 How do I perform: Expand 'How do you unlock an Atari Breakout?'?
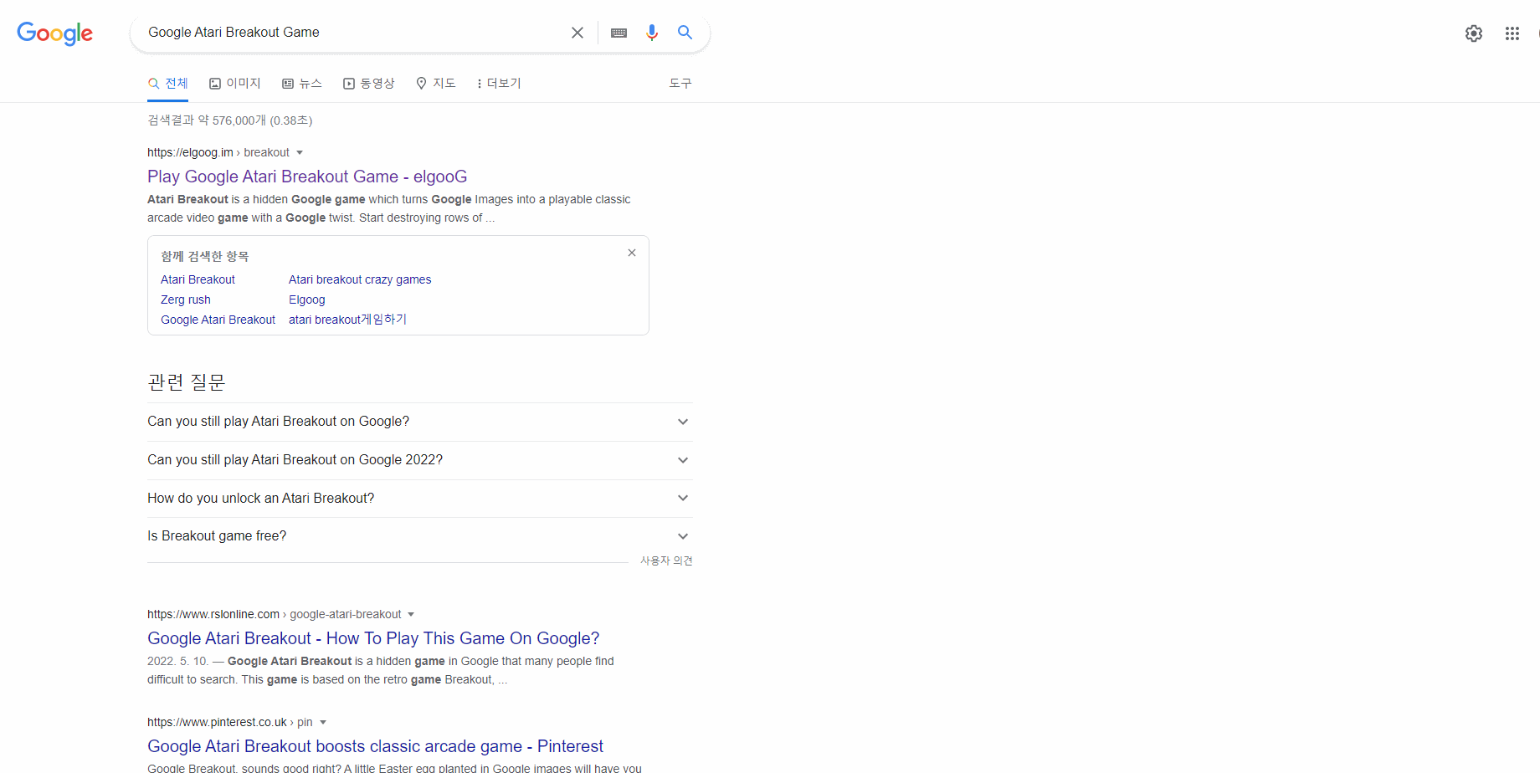[x=420, y=499]
